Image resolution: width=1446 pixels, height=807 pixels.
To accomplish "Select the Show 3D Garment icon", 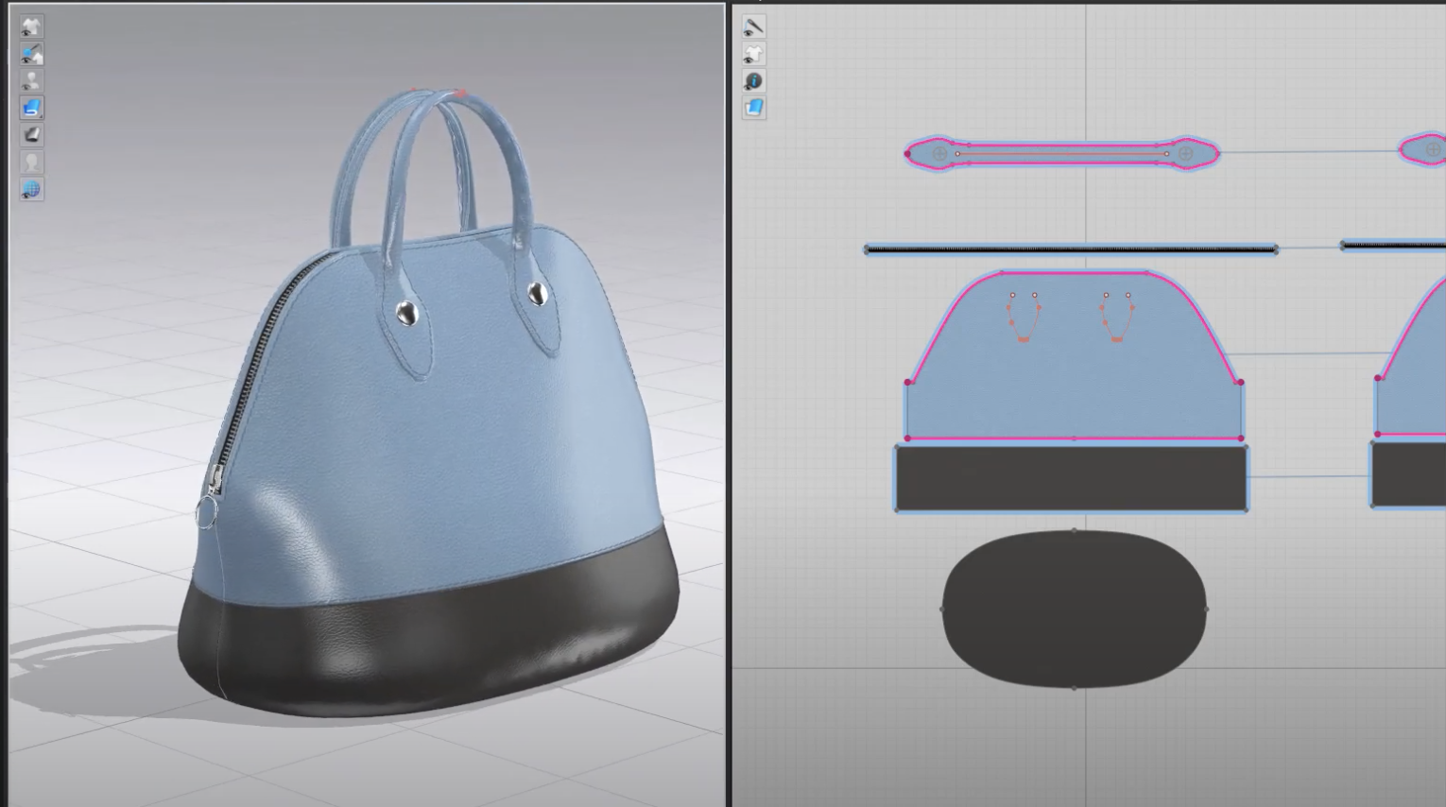I will point(31,26).
